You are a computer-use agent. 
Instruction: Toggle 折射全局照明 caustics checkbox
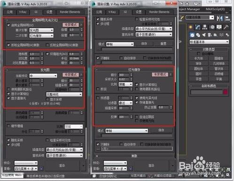8,45
